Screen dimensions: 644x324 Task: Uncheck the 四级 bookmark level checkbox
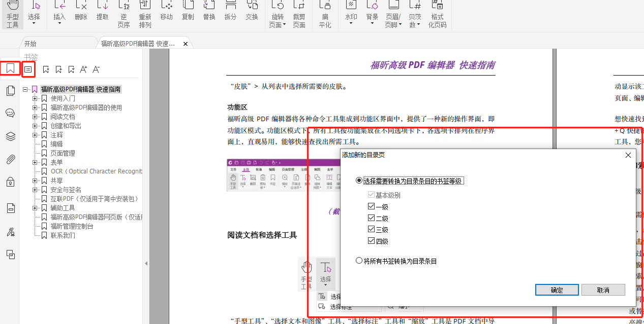(372, 240)
